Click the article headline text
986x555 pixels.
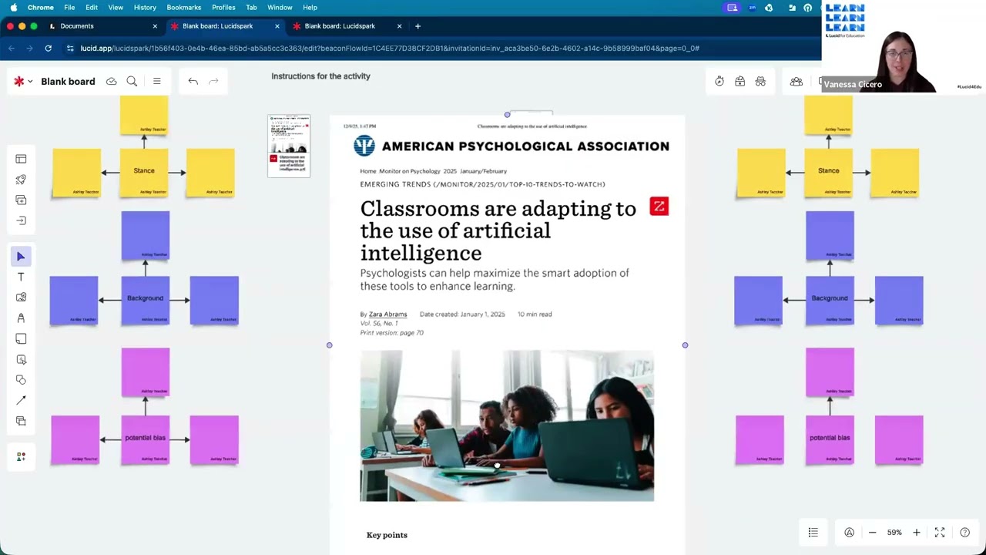[498, 230]
